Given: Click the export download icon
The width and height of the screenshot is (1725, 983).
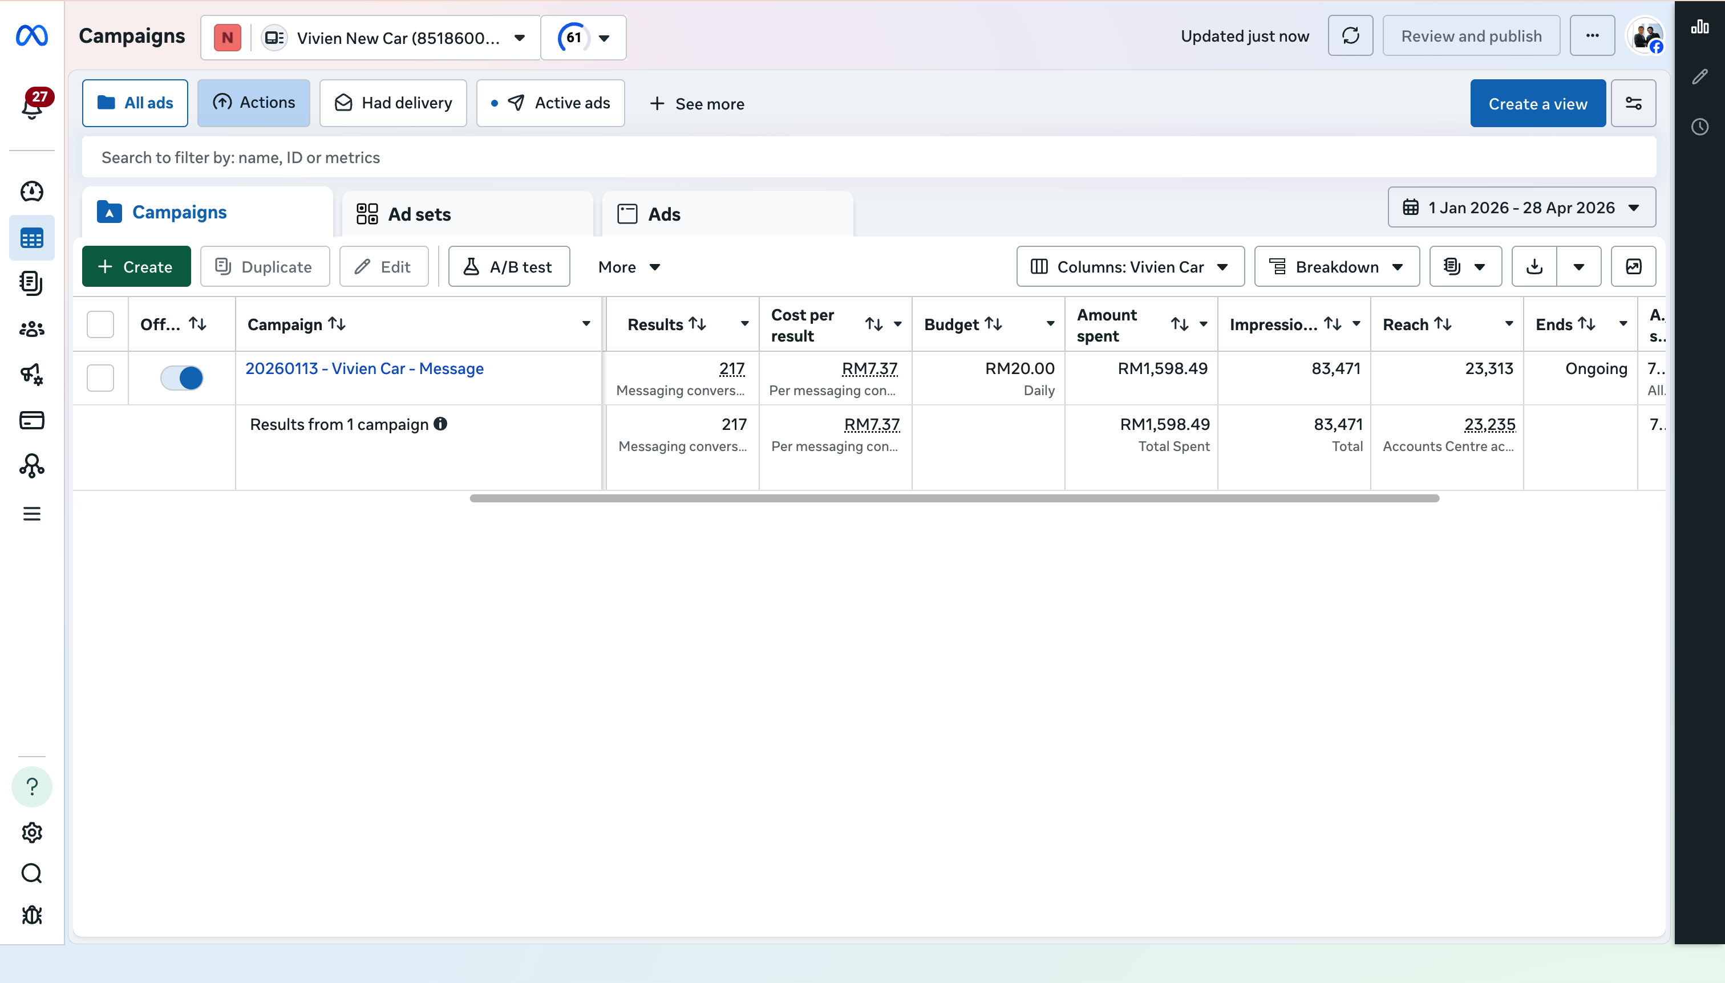Looking at the screenshot, I should (1534, 267).
